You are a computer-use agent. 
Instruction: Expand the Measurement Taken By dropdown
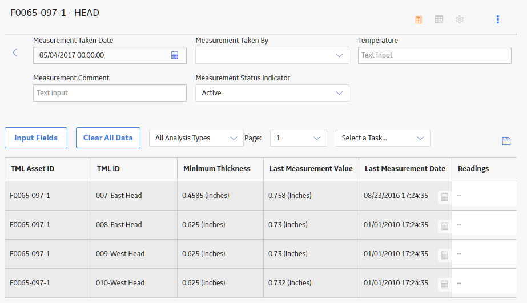pos(272,55)
